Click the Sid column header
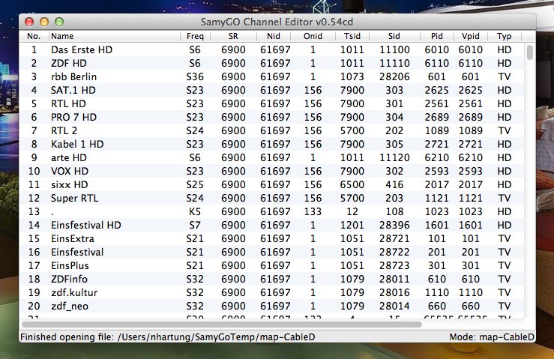The height and width of the screenshot is (359, 554). point(394,36)
